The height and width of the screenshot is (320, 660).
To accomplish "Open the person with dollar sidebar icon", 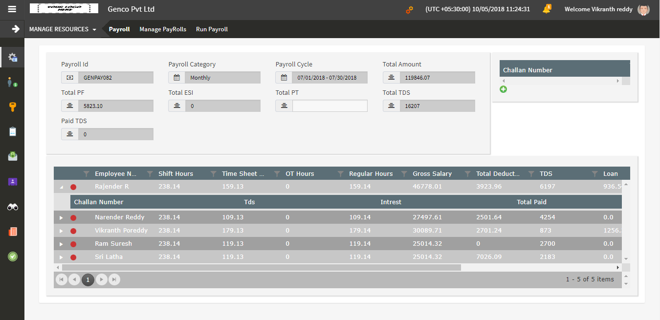I will click(x=13, y=82).
